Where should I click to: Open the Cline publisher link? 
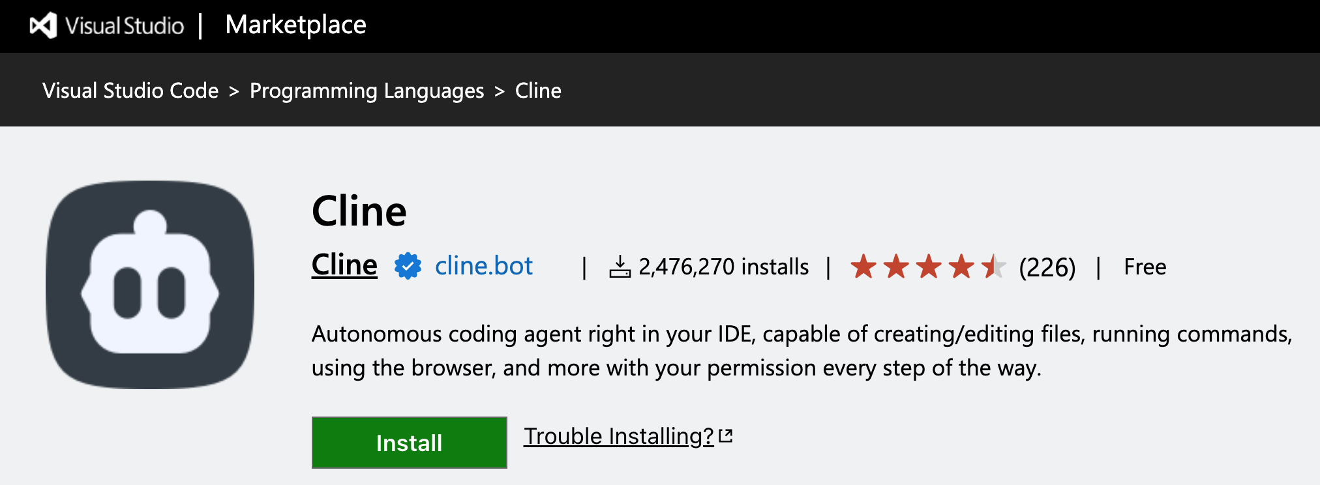point(344,265)
